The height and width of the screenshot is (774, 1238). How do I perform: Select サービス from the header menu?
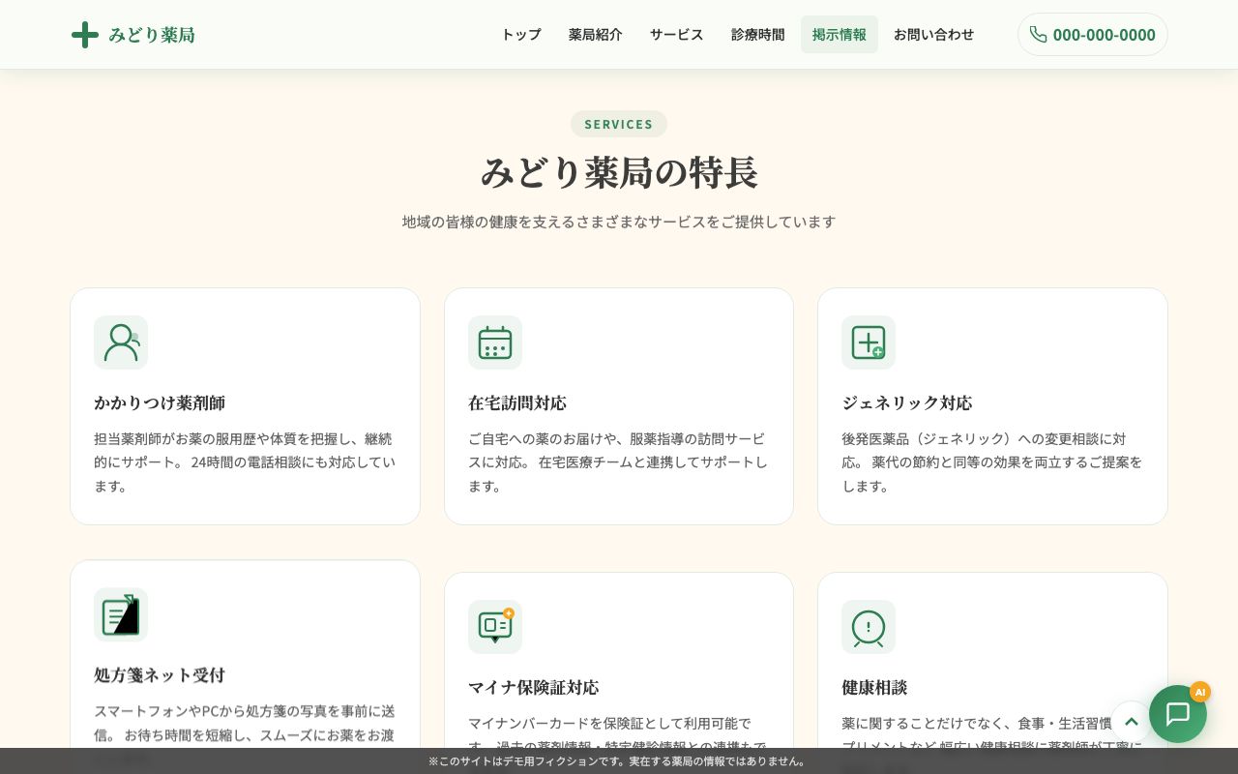tap(676, 34)
